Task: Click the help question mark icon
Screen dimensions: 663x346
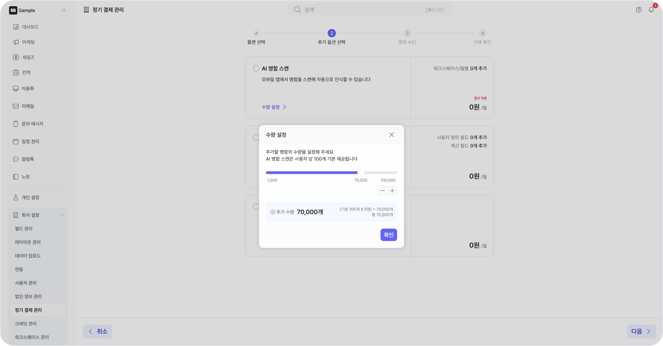Action: click(638, 10)
